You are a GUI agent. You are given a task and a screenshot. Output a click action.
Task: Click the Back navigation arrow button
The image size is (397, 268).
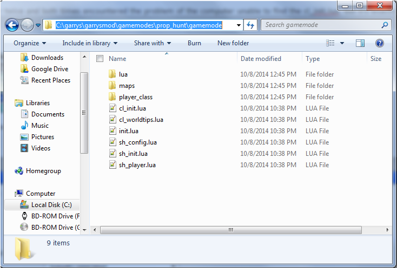coord(12,25)
